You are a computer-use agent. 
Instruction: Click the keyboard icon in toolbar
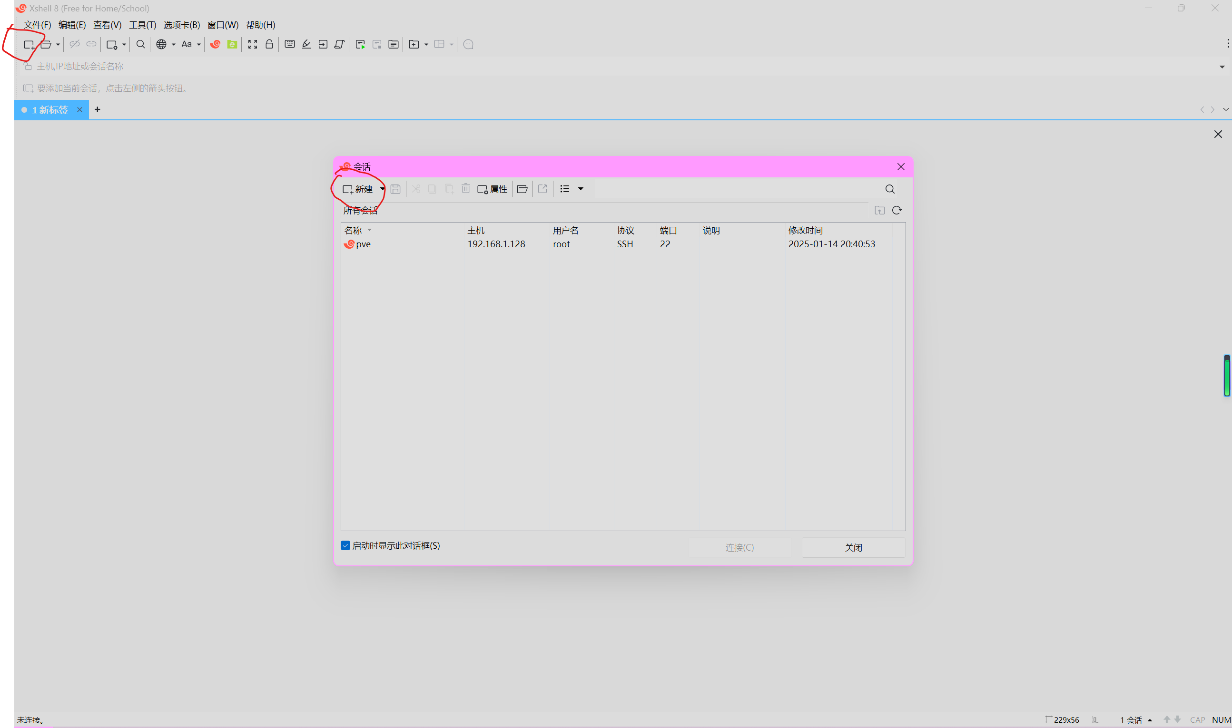pyautogui.click(x=290, y=45)
